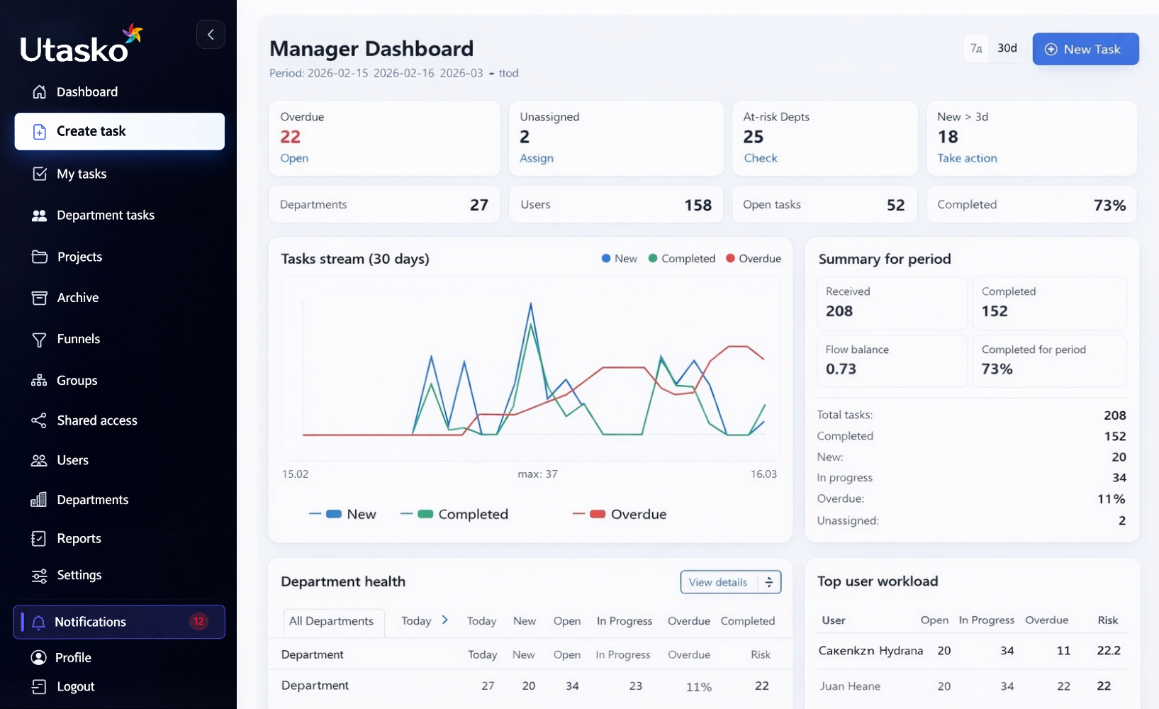Viewport: 1159px width, 709px height.
Task: Click the New Task button
Action: click(x=1085, y=49)
